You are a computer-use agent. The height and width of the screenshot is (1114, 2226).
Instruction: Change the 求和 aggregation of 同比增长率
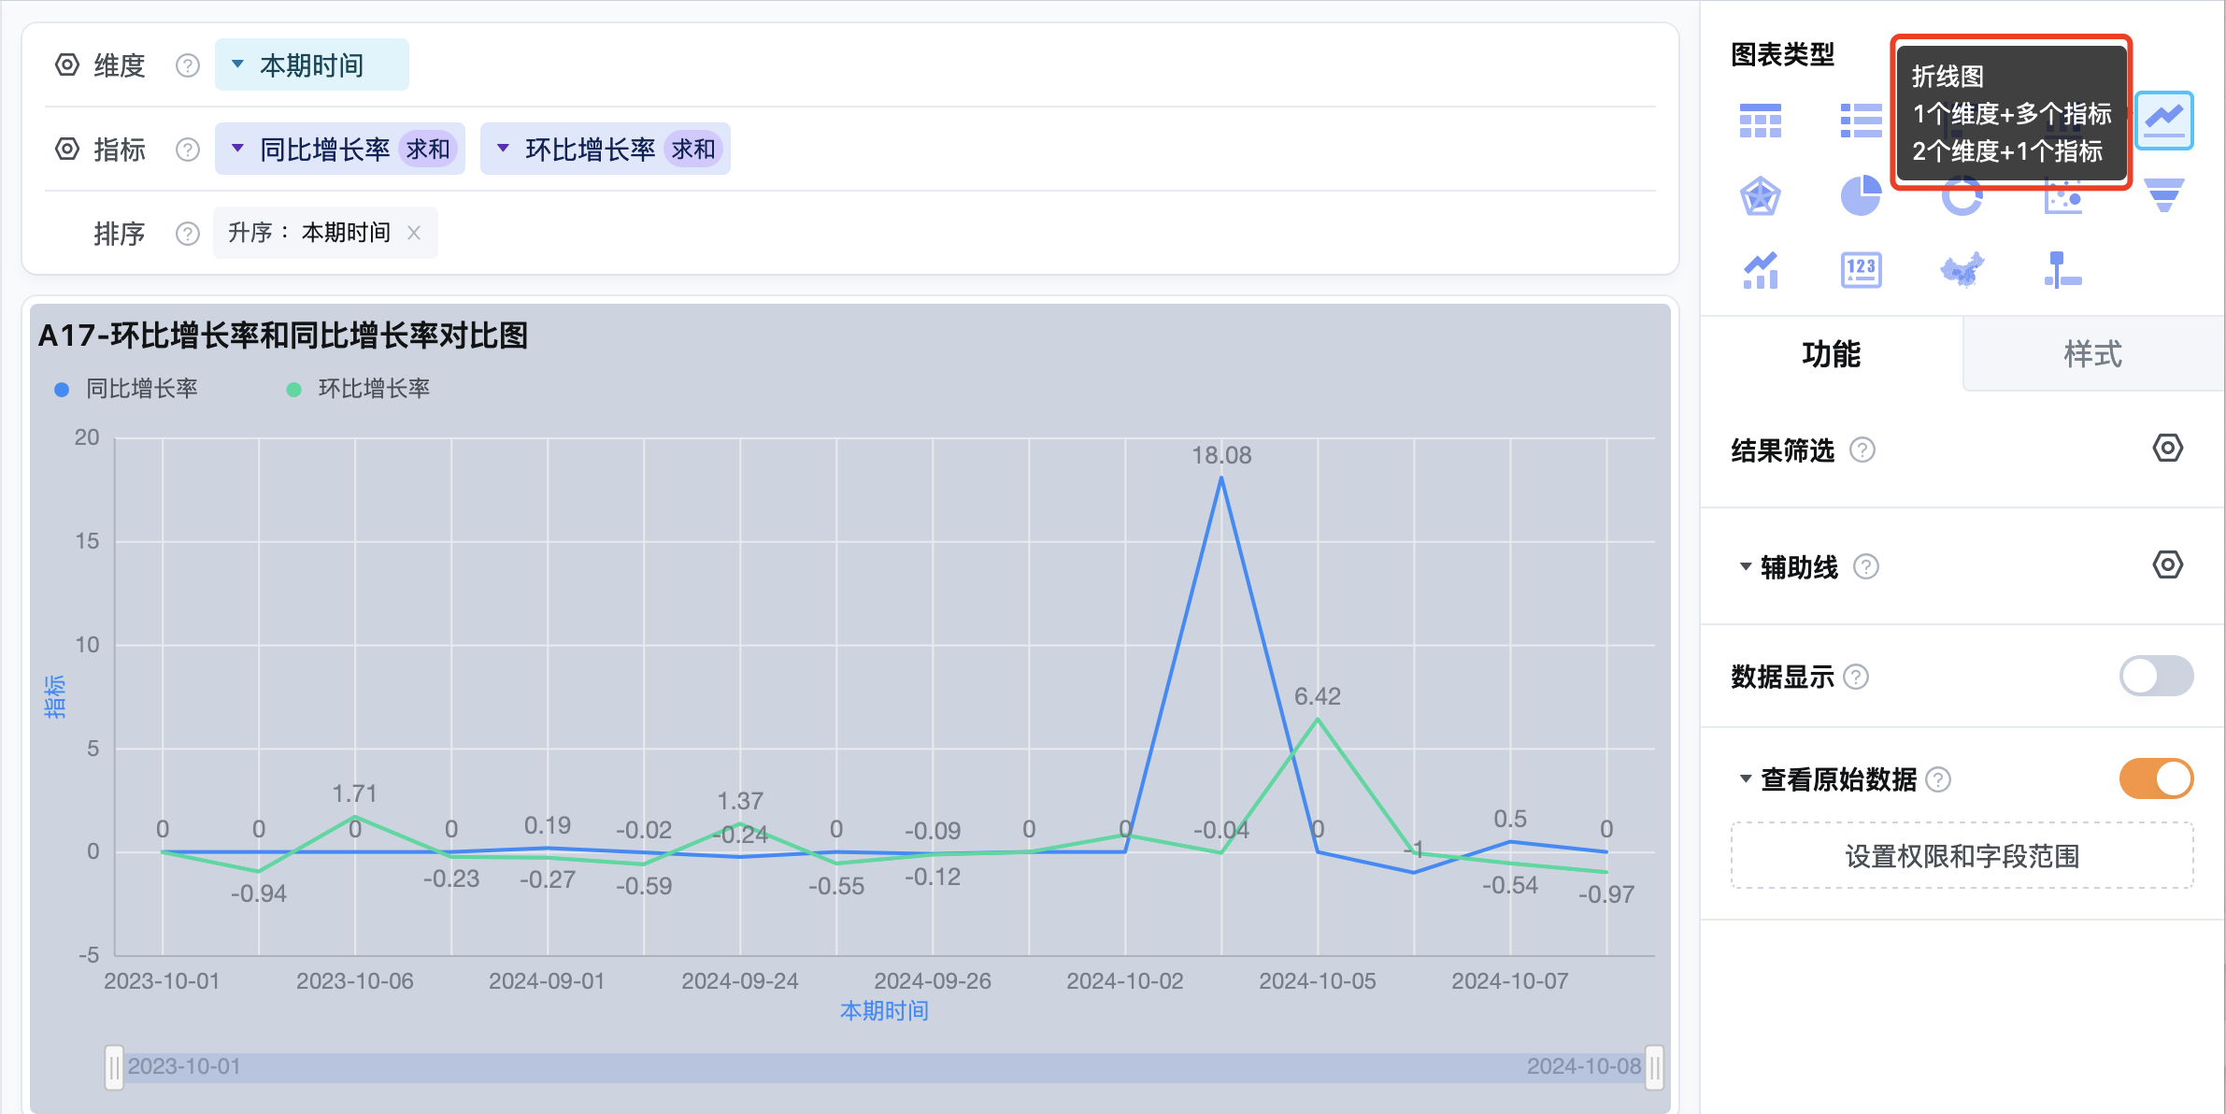428,150
